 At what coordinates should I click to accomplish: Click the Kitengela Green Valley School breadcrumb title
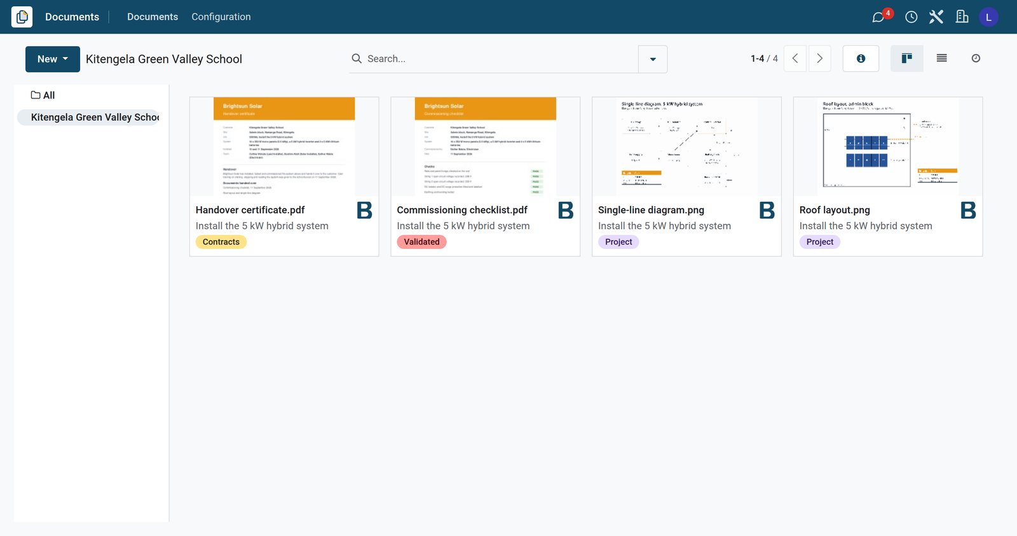point(164,59)
